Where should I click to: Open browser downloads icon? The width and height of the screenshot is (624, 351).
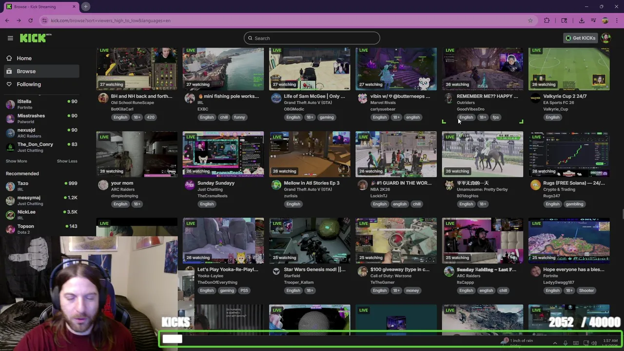click(582, 20)
